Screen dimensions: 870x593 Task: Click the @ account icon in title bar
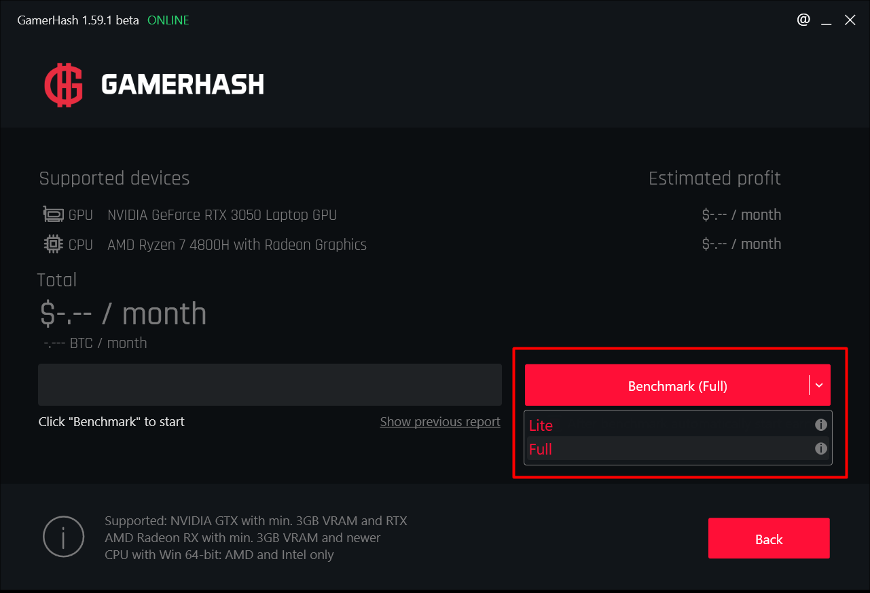click(803, 20)
